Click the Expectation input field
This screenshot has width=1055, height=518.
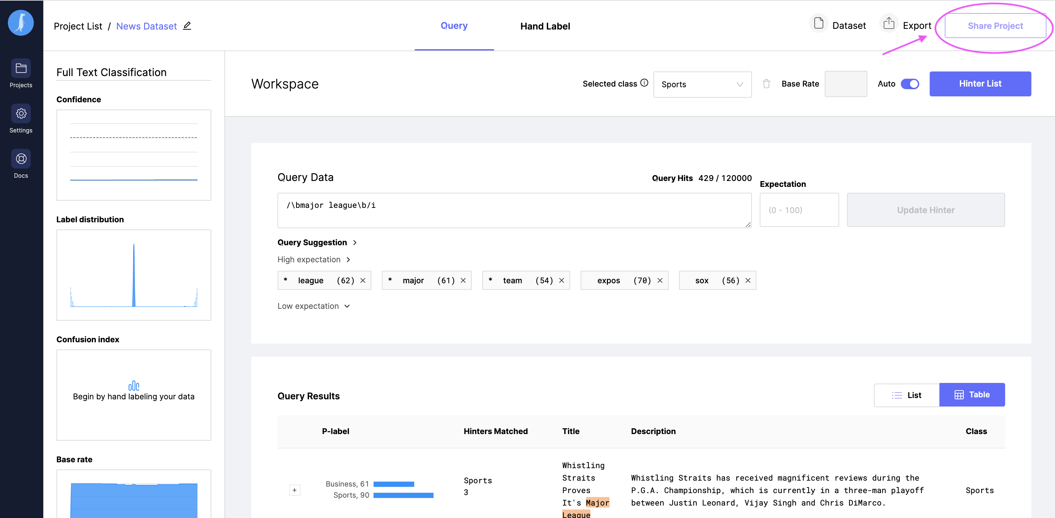(798, 210)
